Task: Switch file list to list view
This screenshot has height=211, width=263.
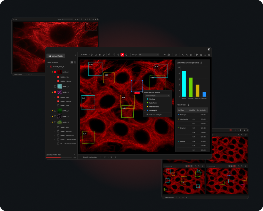Action: tap(75, 62)
